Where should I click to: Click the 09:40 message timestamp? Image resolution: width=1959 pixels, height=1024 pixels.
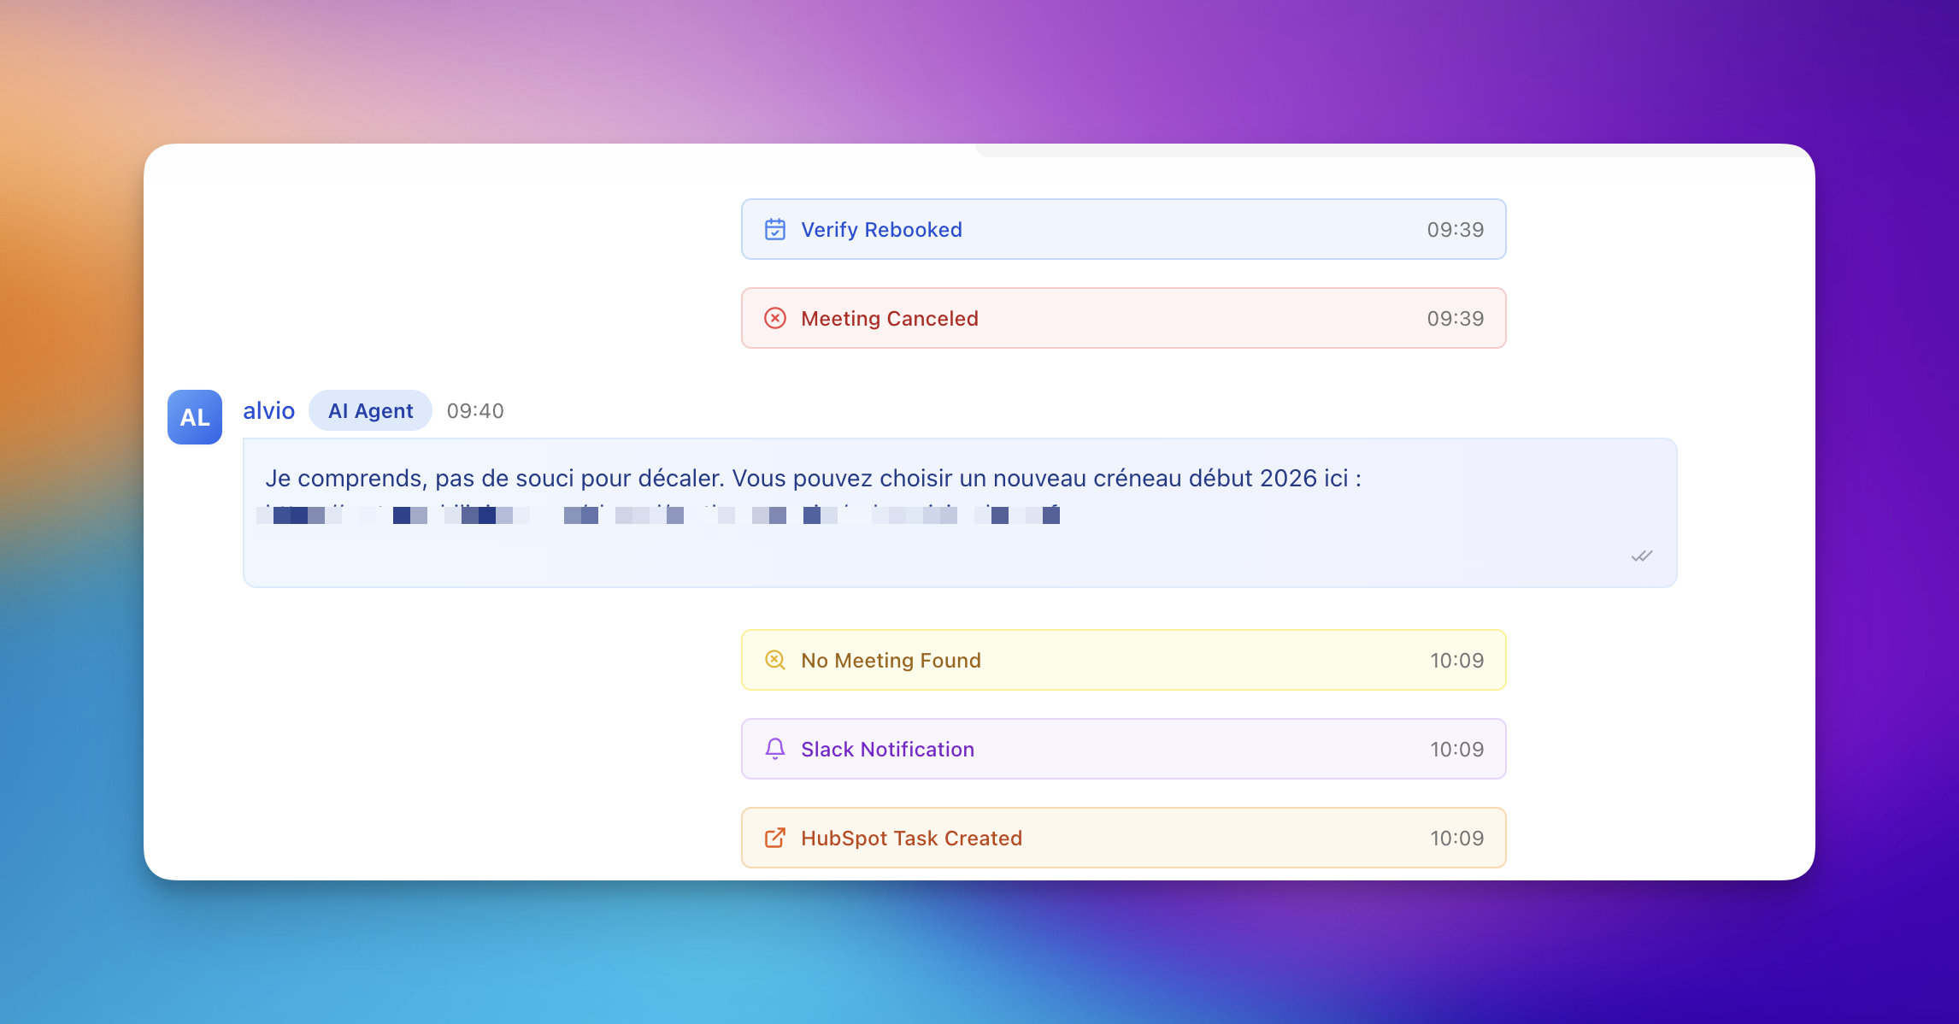point(475,411)
